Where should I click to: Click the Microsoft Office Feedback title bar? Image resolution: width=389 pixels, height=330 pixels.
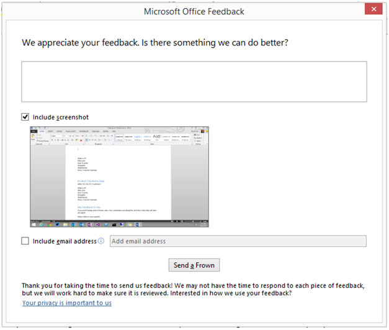coord(194,11)
